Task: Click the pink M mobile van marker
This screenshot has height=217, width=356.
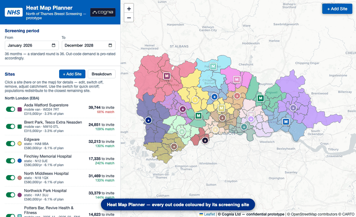Action: tap(237, 80)
